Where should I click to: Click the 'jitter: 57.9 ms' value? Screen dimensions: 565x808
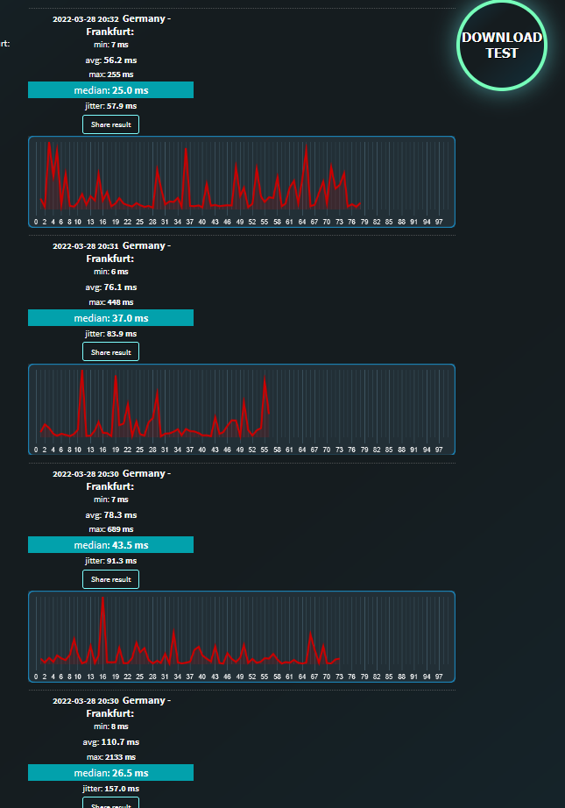coord(111,106)
